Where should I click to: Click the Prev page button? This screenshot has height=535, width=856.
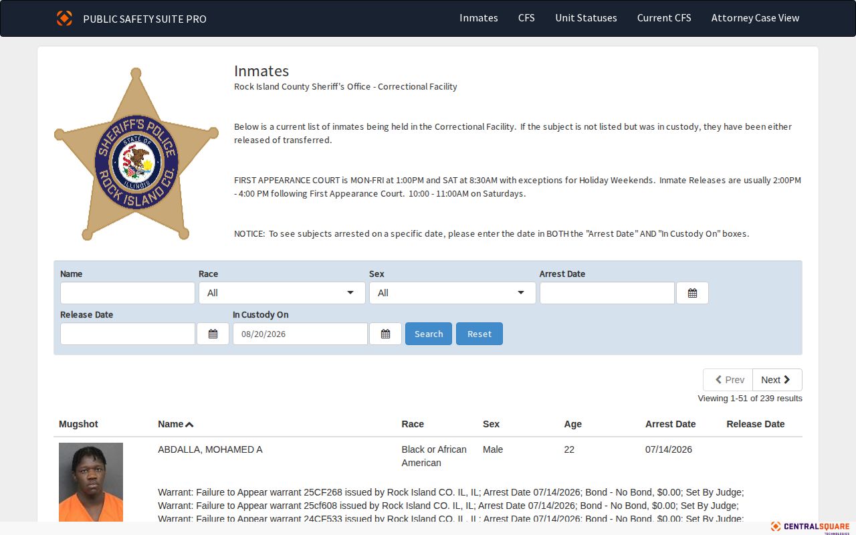tap(728, 380)
